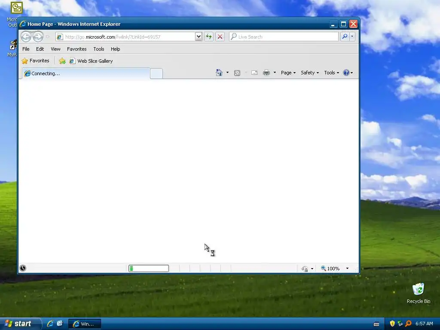
Task: Expand the address bar autocomplete dropdown
Action: [199, 37]
